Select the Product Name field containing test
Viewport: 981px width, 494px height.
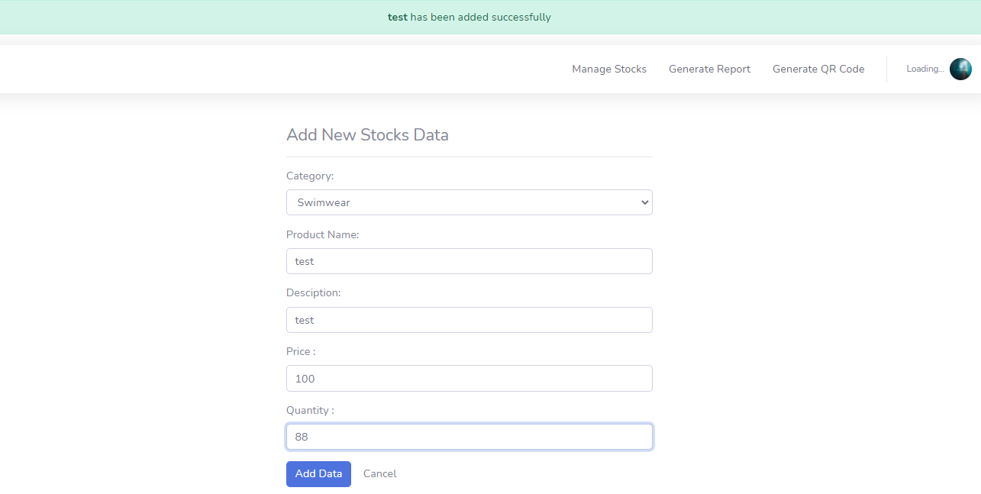(469, 261)
